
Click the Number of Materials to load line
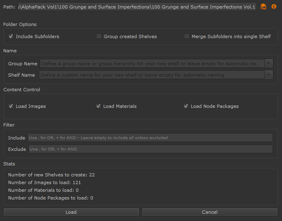click(43, 190)
